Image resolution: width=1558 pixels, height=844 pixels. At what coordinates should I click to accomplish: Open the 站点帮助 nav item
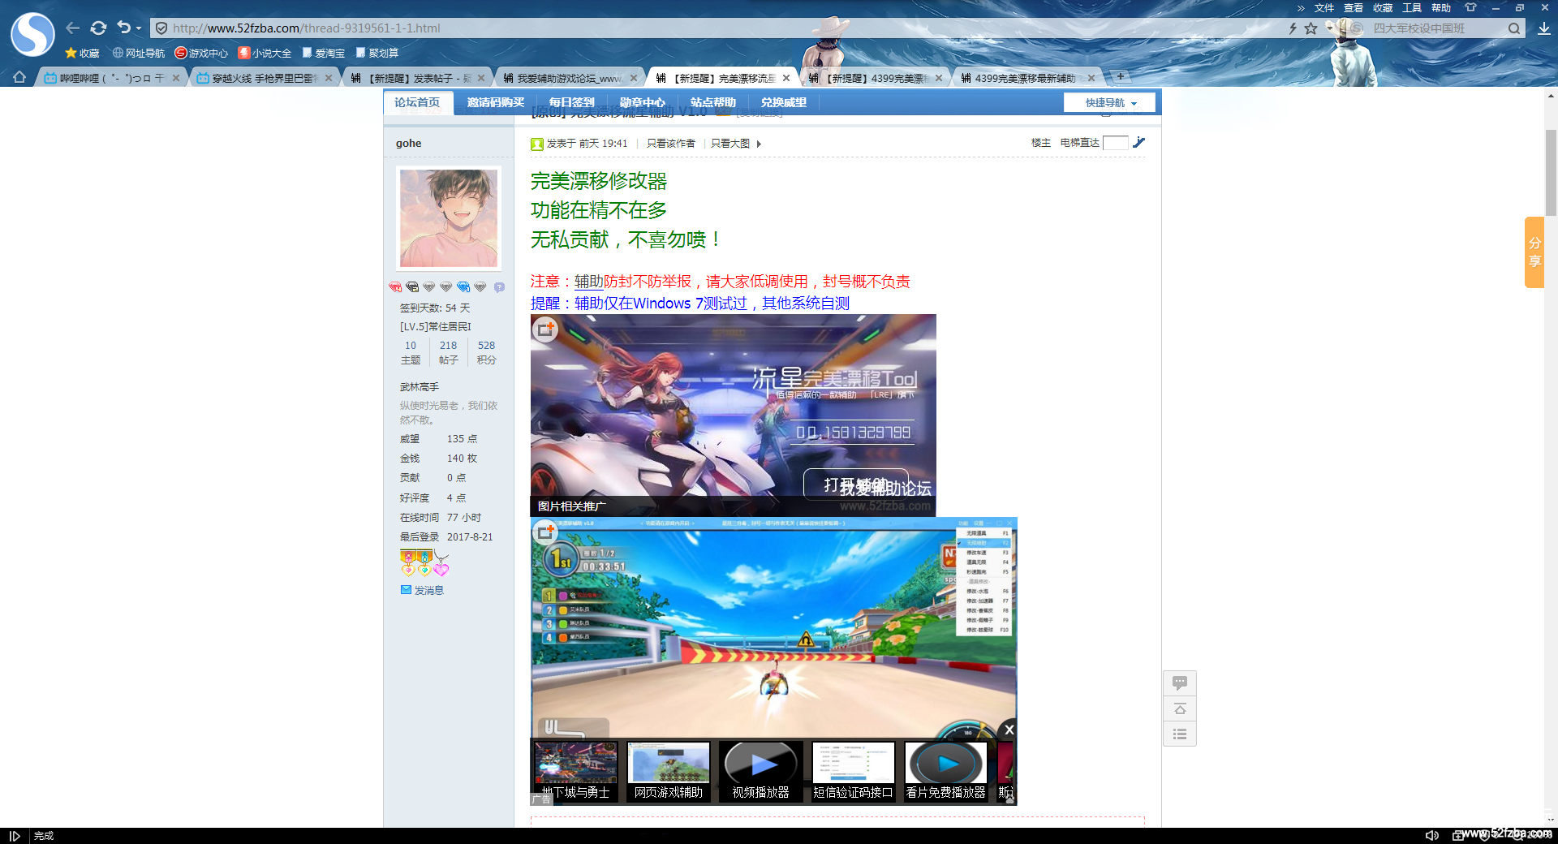click(x=712, y=102)
